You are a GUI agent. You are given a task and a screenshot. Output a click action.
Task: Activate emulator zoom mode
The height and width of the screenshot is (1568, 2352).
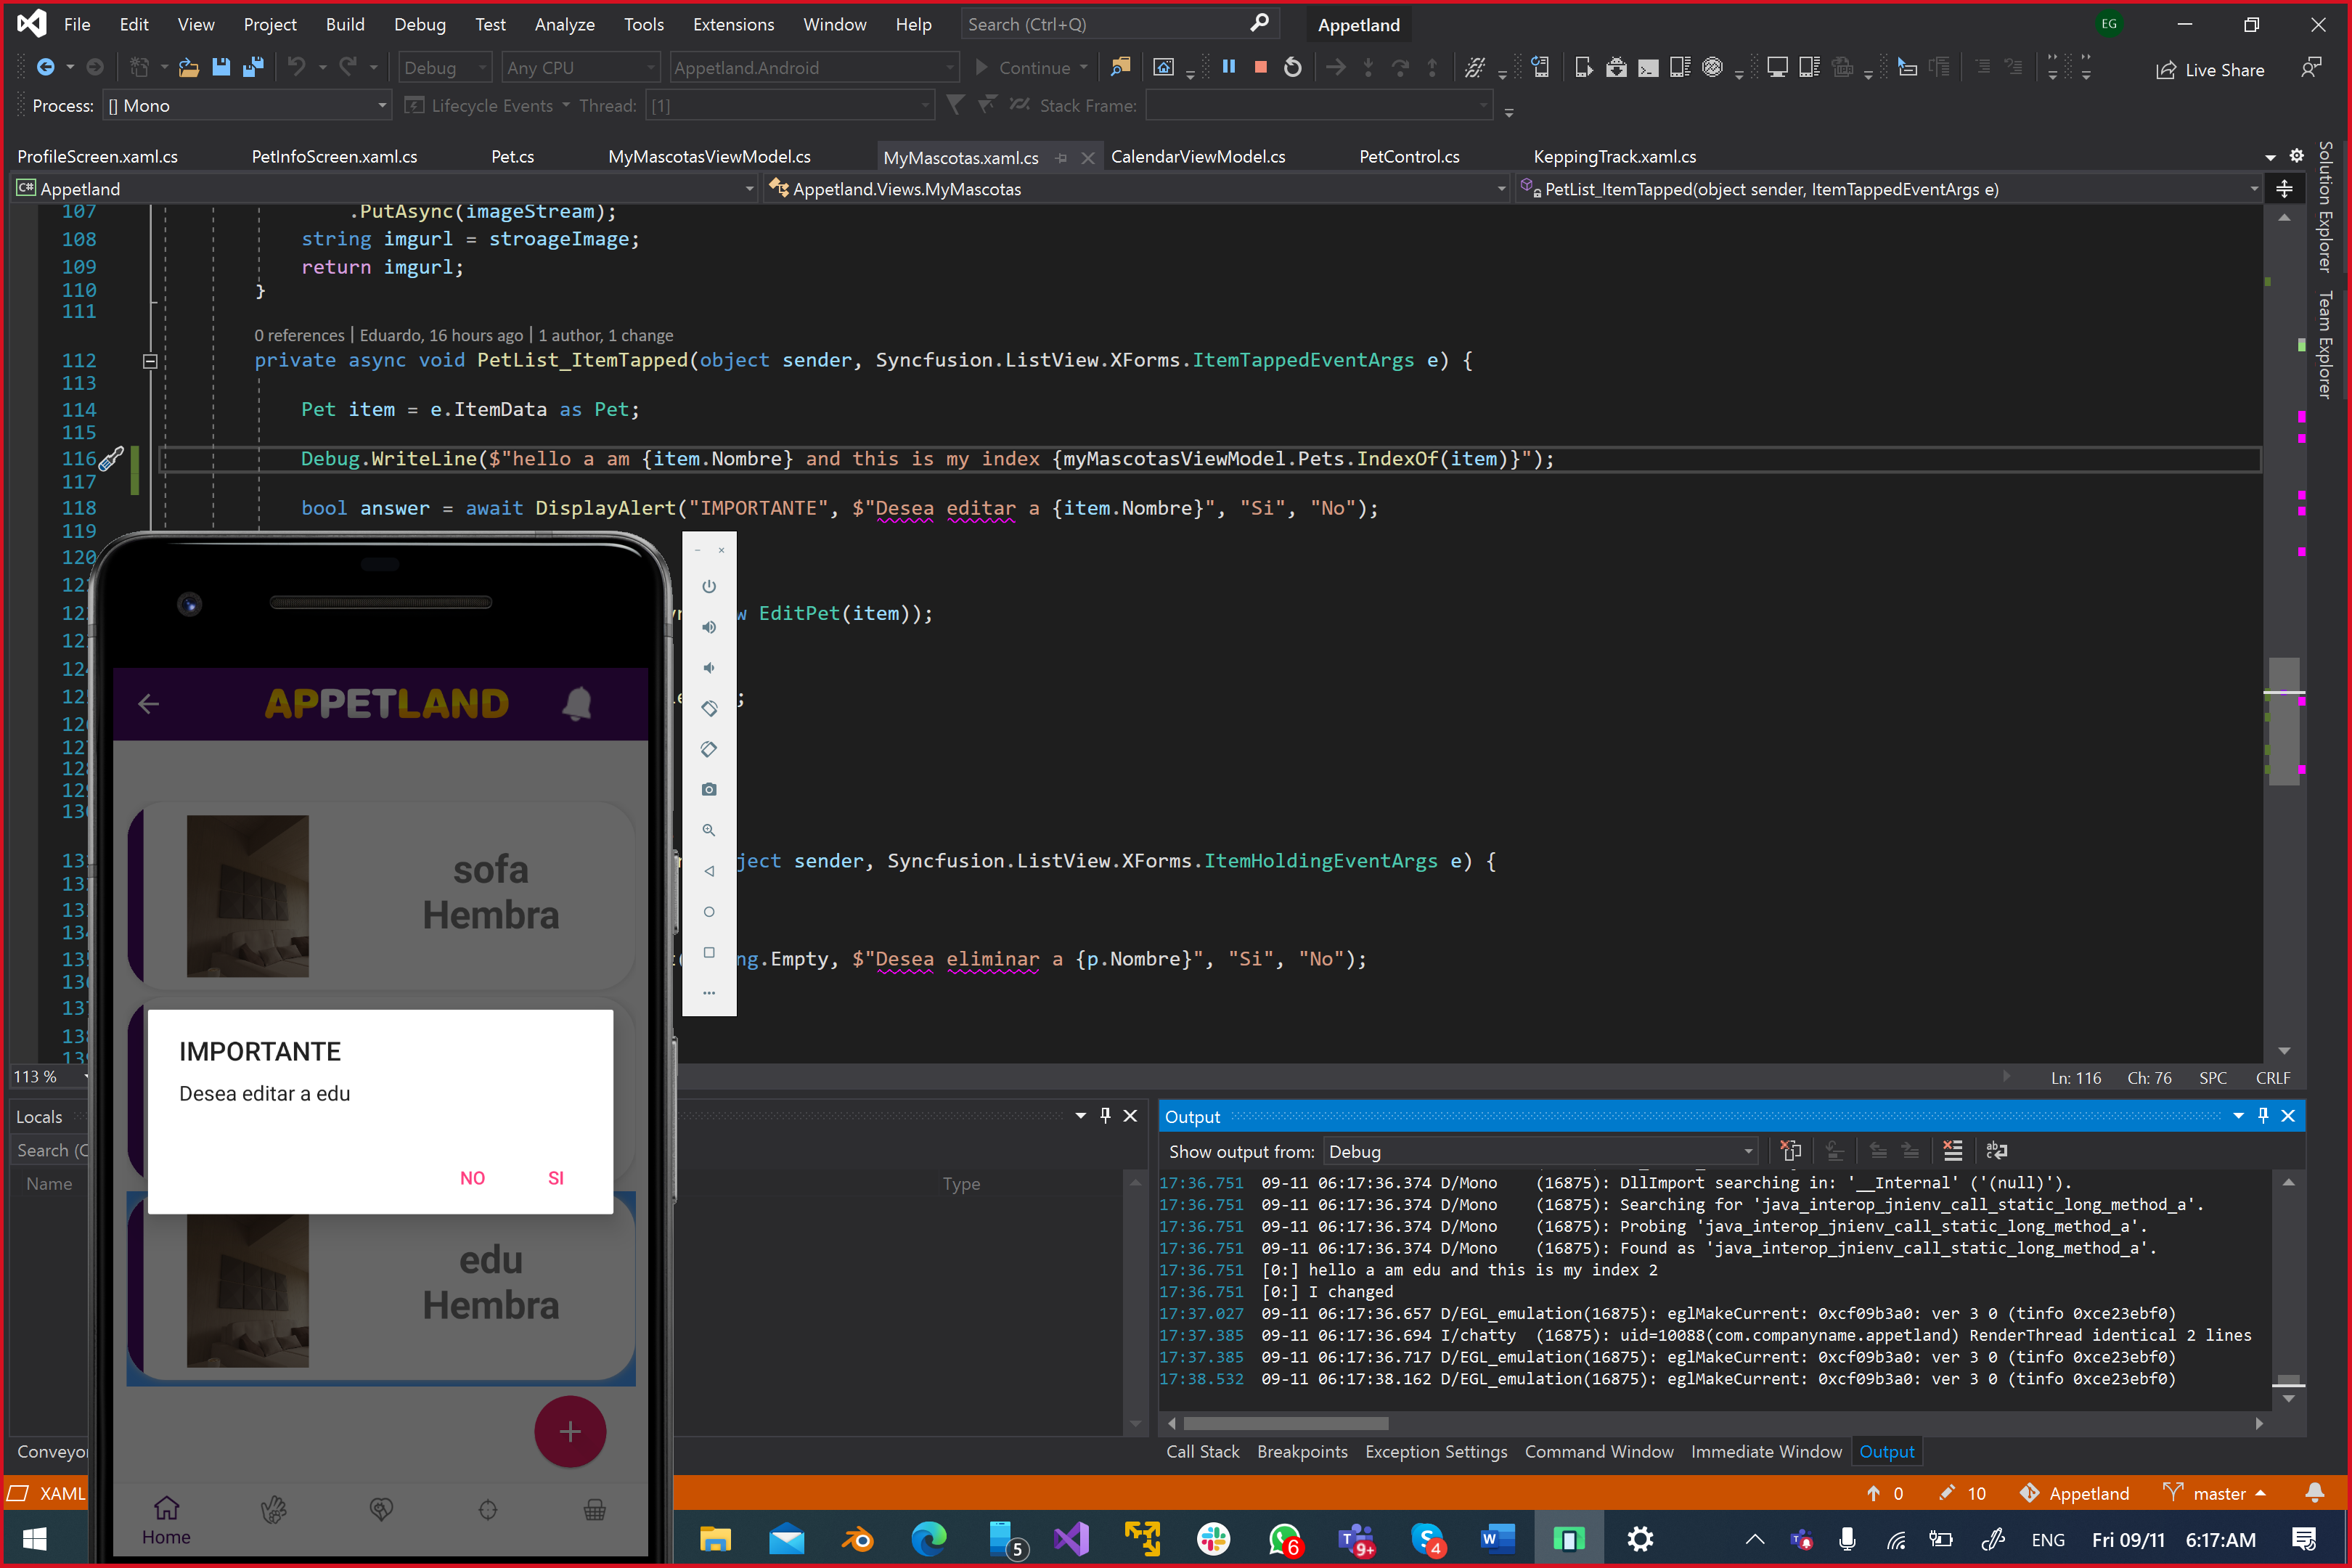pyautogui.click(x=709, y=830)
